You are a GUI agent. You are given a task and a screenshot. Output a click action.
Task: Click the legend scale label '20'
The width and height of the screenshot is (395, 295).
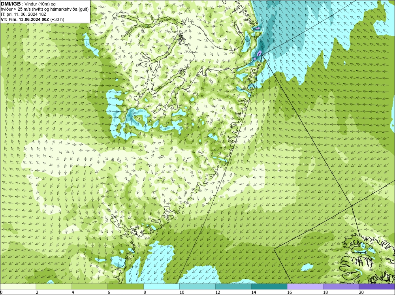pos(361,292)
